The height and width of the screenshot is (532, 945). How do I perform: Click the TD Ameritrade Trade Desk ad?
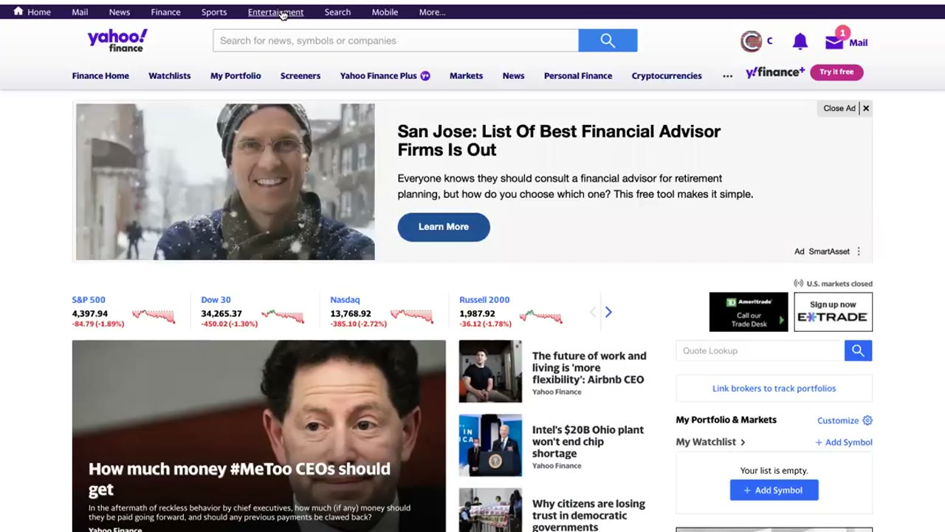pos(749,312)
